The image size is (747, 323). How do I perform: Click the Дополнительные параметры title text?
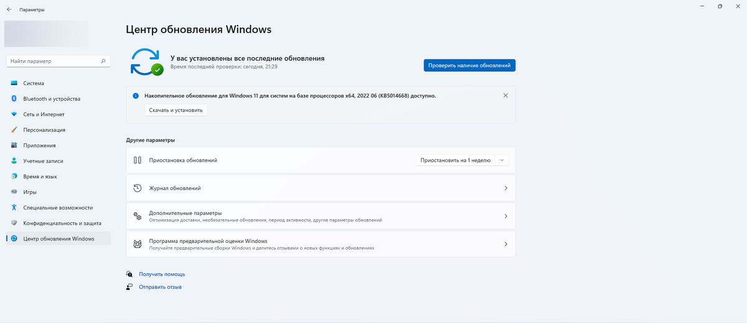click(186, 213)
